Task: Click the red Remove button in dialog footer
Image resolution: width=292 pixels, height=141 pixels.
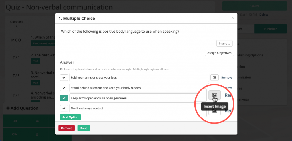Action: click(x=66, y=128)
